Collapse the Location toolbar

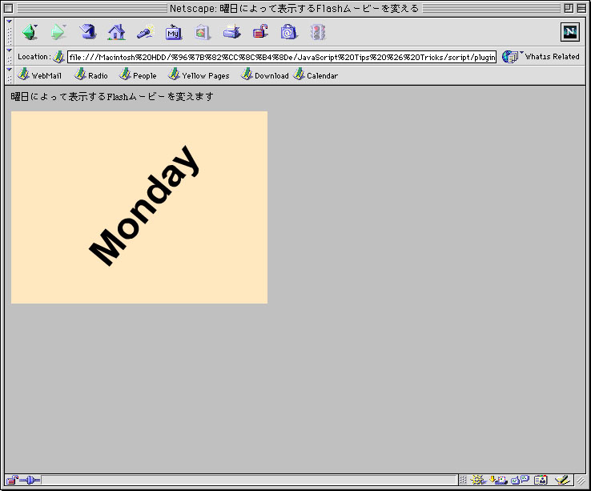(10, 57)
